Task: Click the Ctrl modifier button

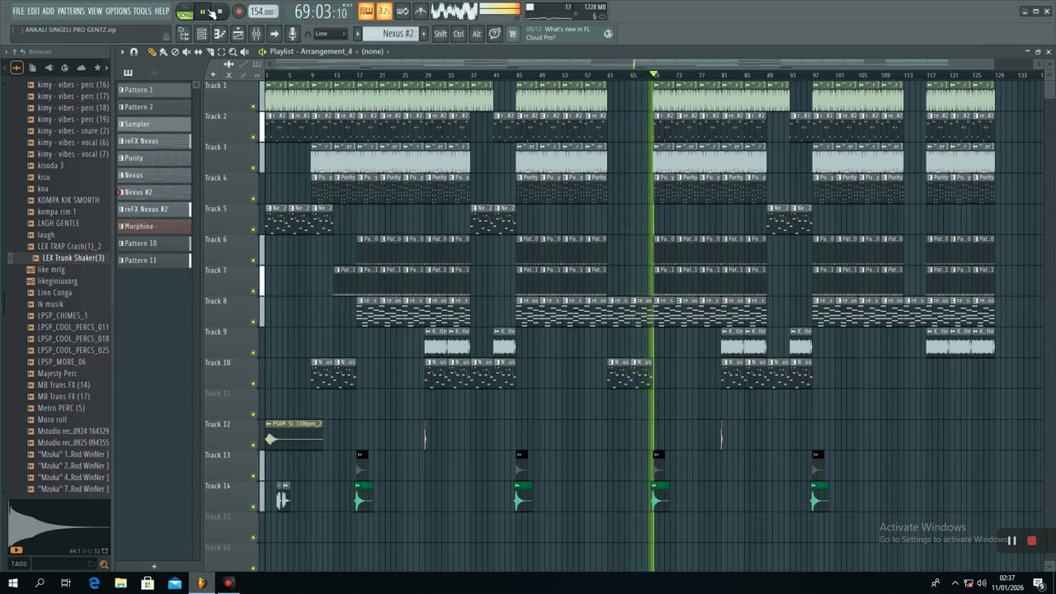Action: pyautogui.click(x=459, y=34)
